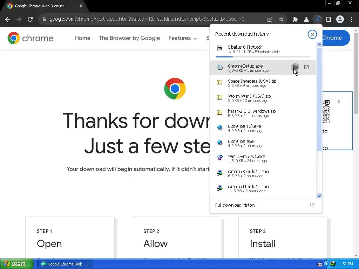Click the hatari-2.5.0 zip folder icon
359x269 pixels.
click(x=219, y=112)
